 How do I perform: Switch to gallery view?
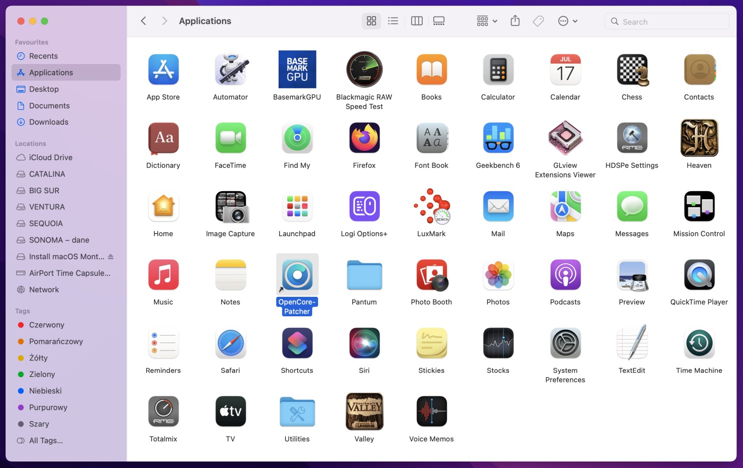(439, 21)
